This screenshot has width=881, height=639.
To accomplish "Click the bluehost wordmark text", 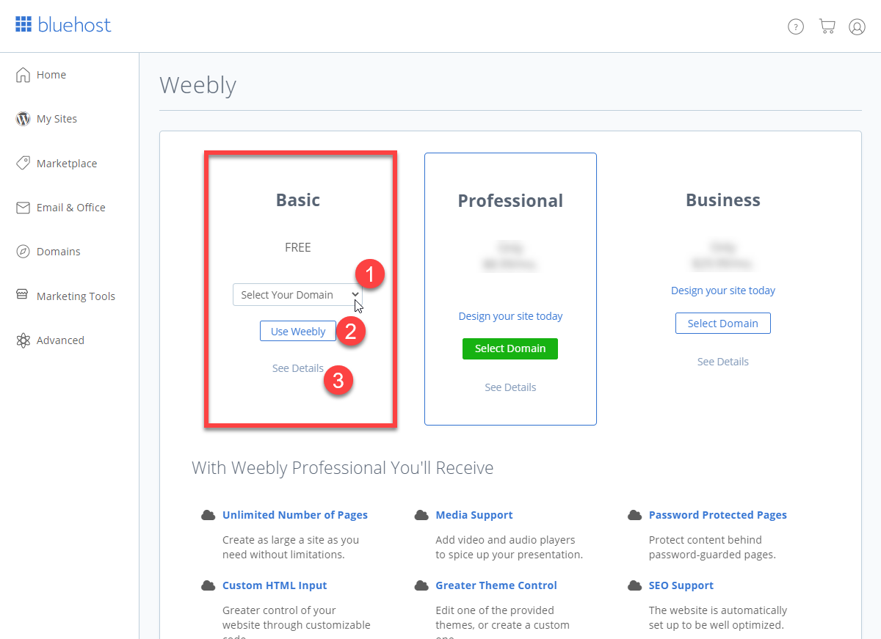I will coord(75,25).
